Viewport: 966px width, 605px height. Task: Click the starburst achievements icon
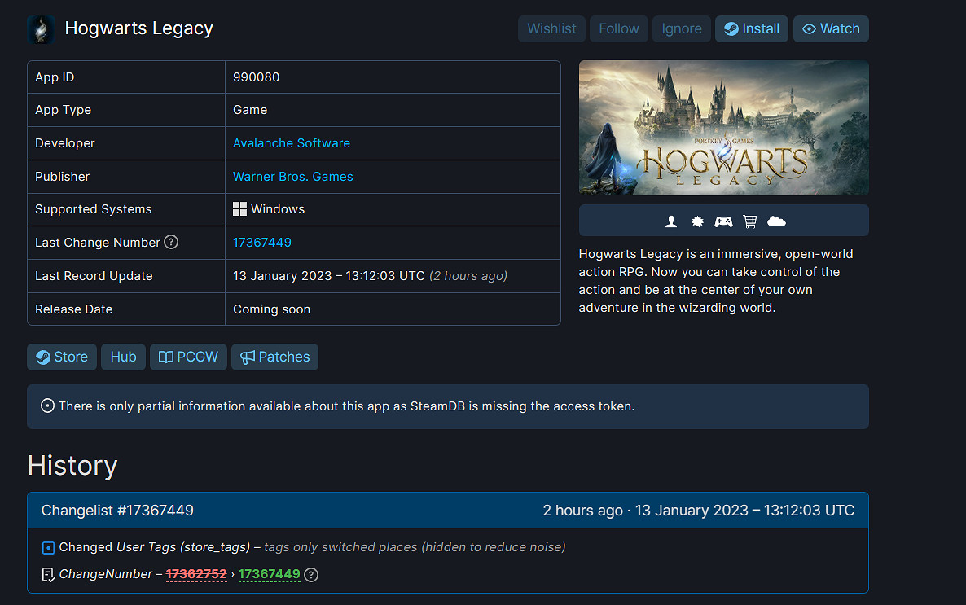pyautogui.click(x=697, y=221)
